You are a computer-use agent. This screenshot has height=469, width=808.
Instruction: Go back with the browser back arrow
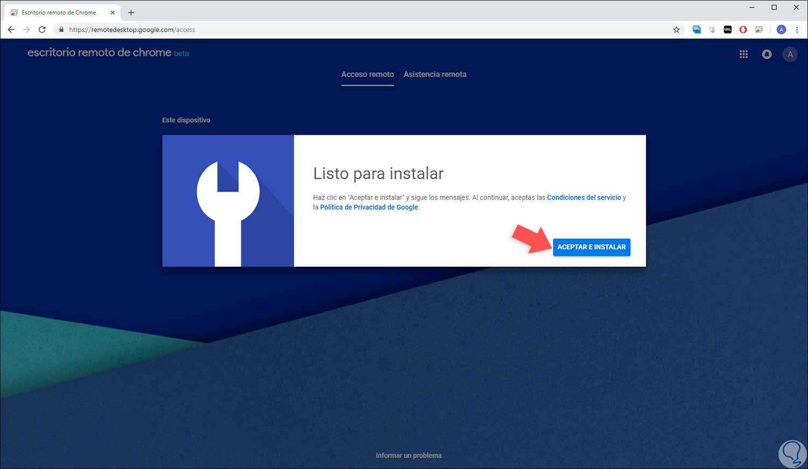pos(11,30)
